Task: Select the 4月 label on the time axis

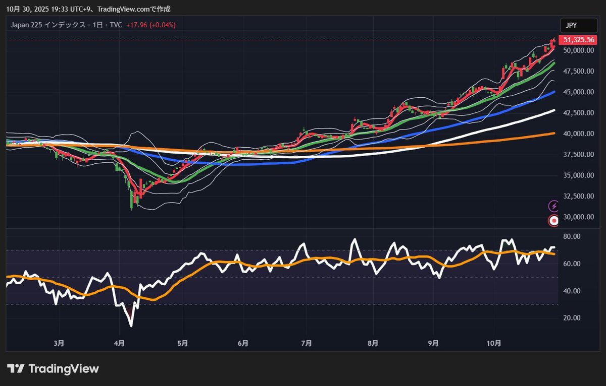Action: pos(119,344)
